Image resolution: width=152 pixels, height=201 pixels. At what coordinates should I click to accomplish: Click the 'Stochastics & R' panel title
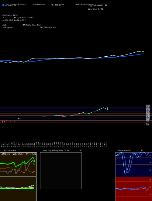tap(124, 150)
